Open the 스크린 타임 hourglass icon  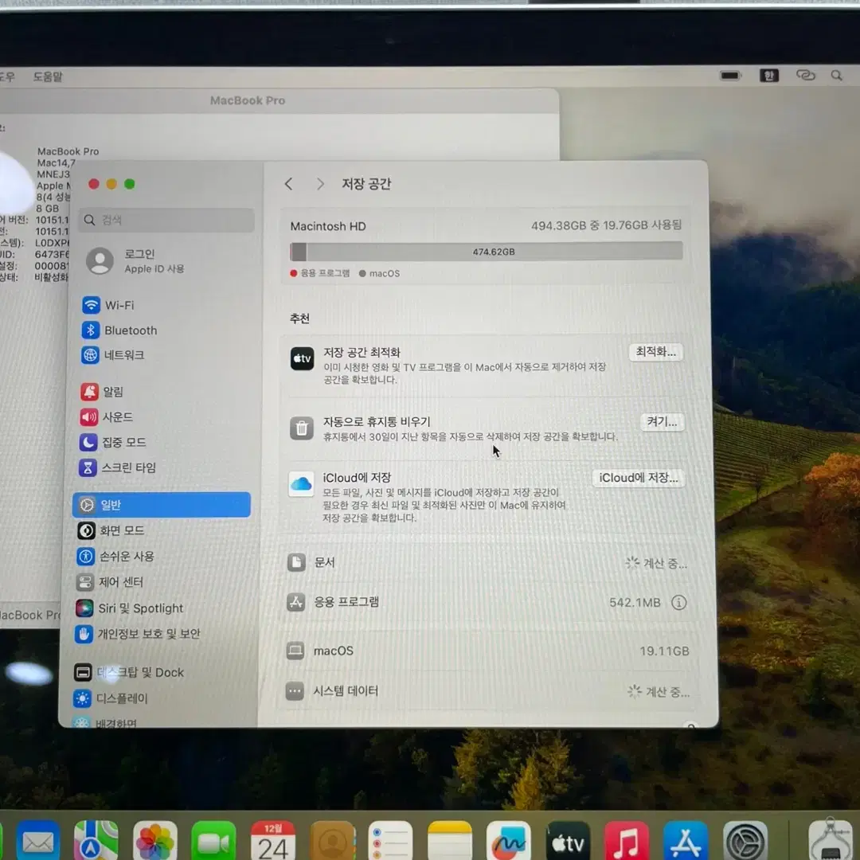tap(88, 467)
